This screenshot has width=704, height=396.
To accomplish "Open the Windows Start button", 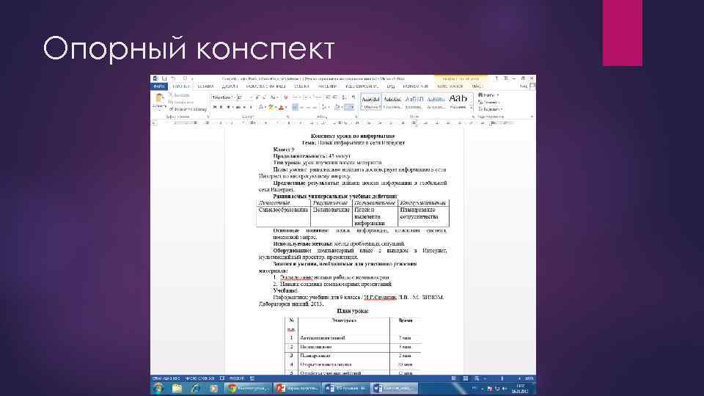I will 158,389.
